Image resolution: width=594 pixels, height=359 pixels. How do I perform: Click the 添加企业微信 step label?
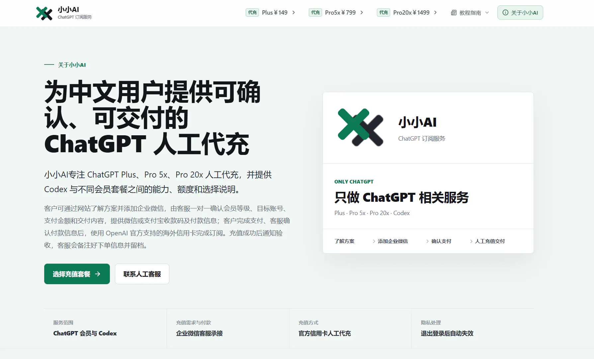[393, 241]
